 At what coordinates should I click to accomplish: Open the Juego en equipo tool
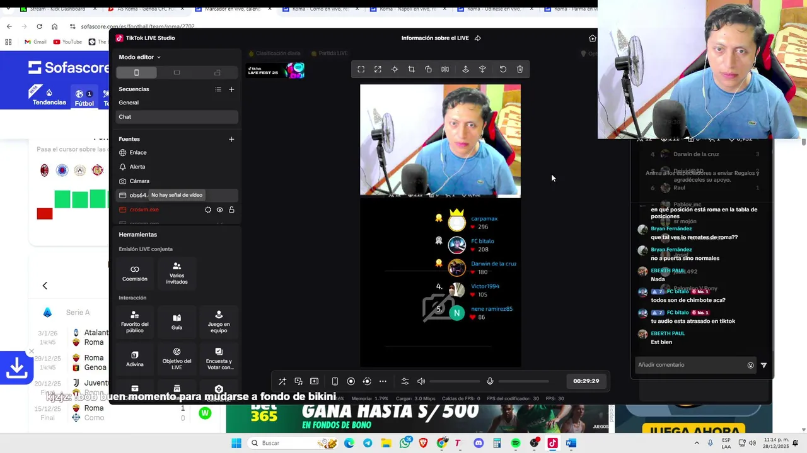pos(219,321)
